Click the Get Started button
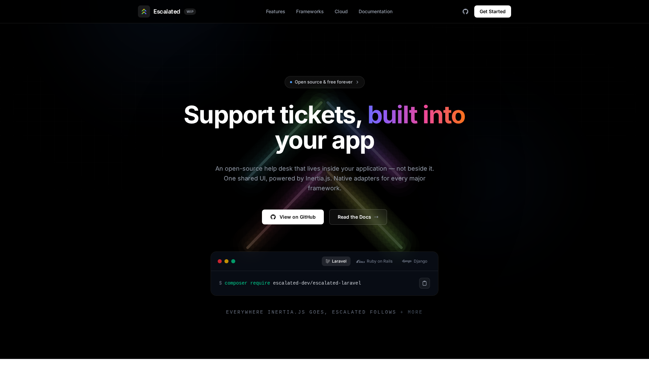This screenshot has height=365, width=649. [492, 11]
